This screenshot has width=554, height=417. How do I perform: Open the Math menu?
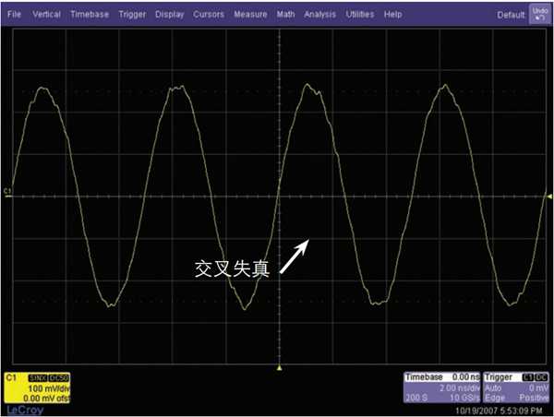point(285,15)
